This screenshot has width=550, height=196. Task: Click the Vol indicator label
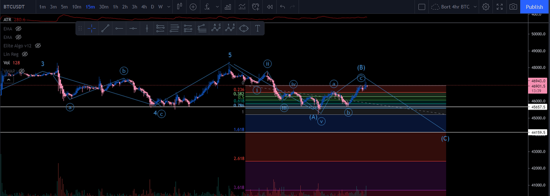(6, 63)
